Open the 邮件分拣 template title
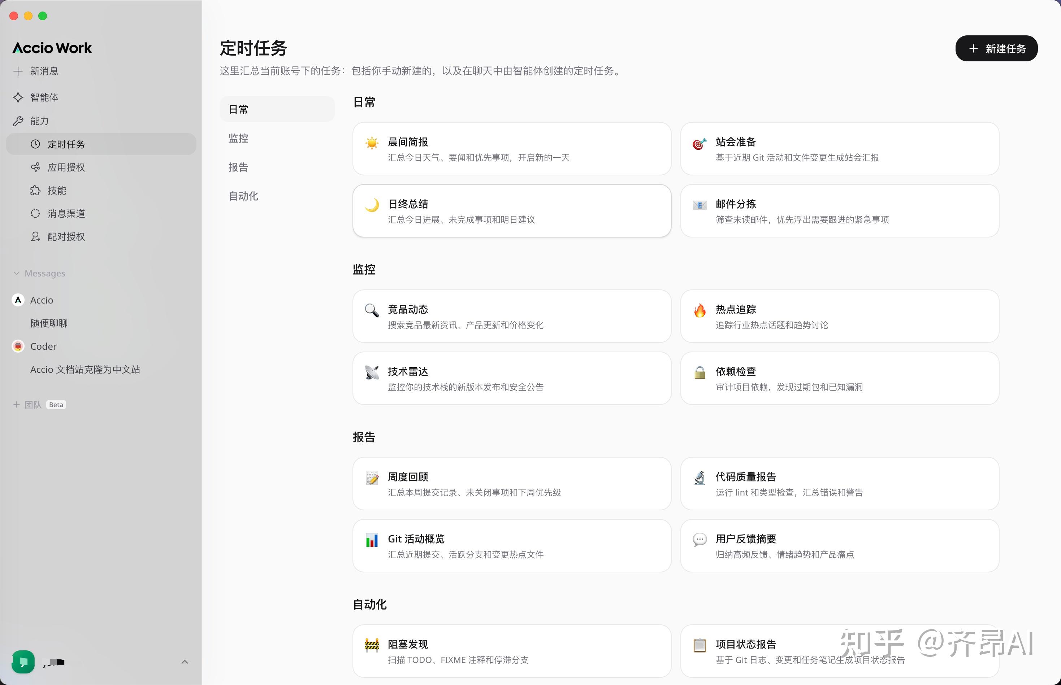 (x=736, y=204)
